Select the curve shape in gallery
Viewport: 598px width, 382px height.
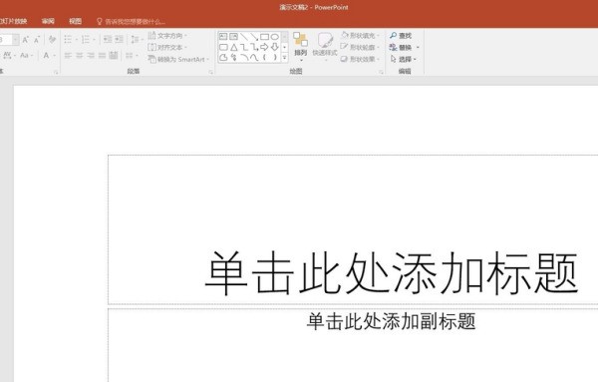(x=254, y=57)
